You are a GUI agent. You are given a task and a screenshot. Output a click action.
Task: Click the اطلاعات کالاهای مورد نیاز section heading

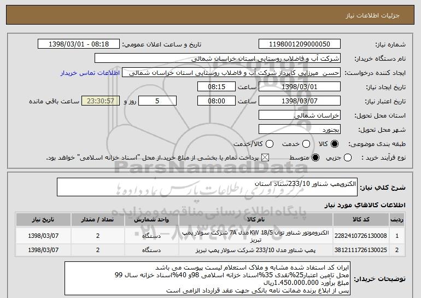[365, 205]
